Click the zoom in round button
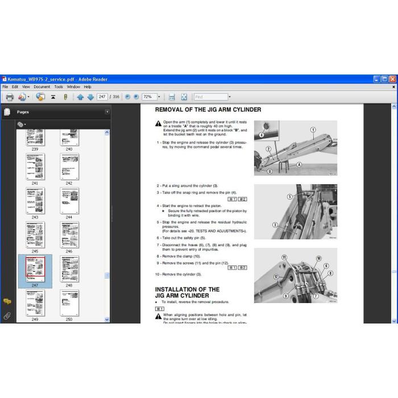The width and height of the screenshot is (398, 398). point(136,97)
